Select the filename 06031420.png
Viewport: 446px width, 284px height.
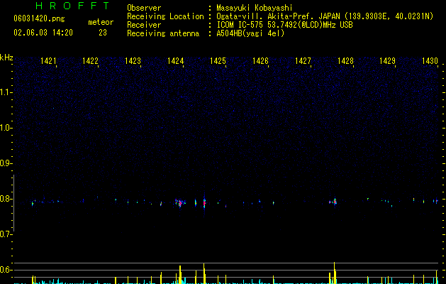click(x=39, y=18)
